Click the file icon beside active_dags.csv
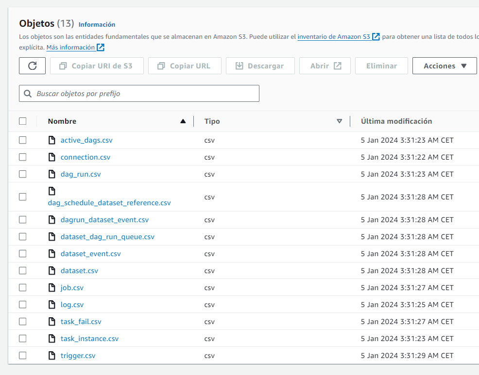The image size is (479, 375). coord(52,140)
